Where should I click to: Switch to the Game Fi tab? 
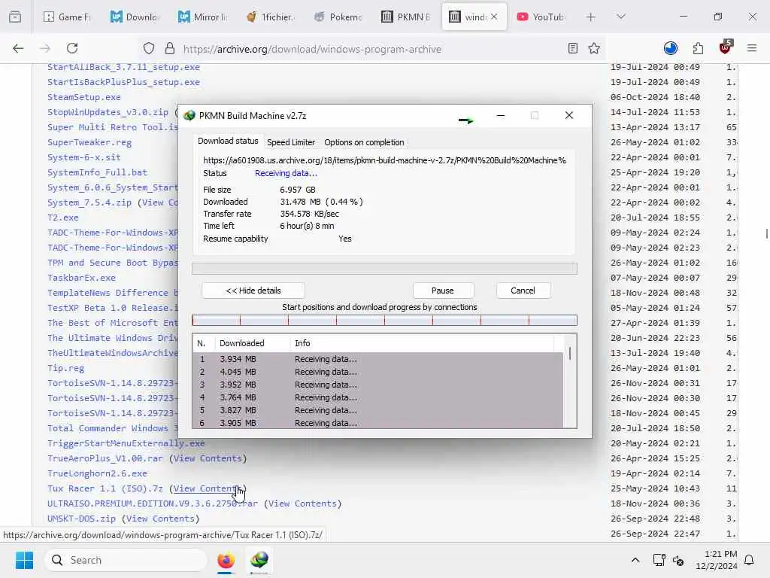click(67, 17)
